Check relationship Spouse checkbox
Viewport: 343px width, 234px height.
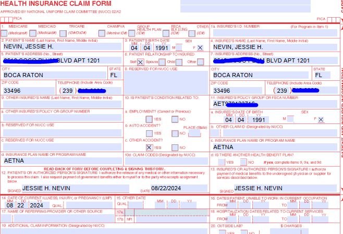pos(162,62)
